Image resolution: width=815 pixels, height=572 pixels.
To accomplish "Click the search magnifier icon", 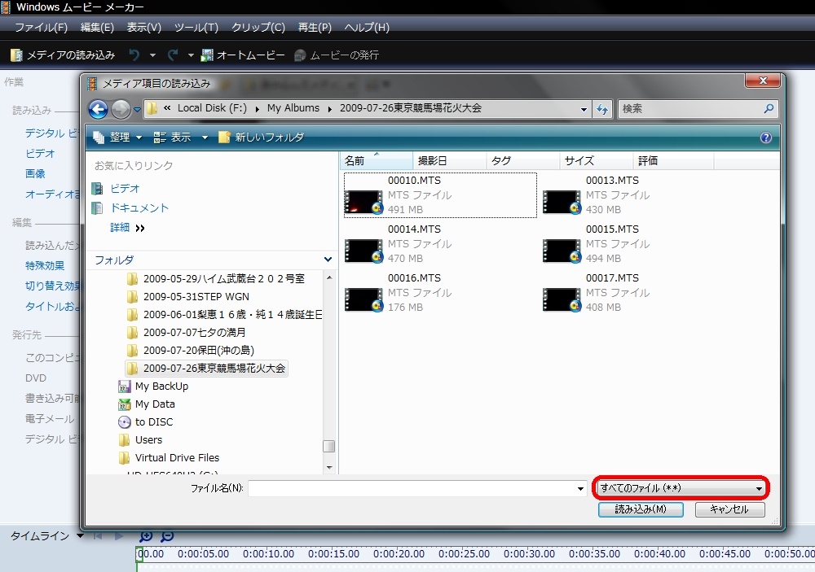I will [x=769, y=108].
